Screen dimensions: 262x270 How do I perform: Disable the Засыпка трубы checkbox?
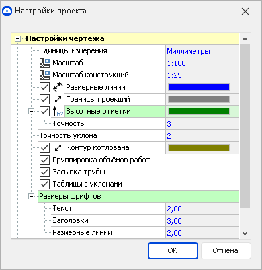44,172
